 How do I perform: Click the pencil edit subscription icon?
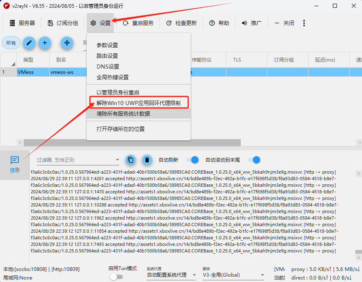[29, 43]
